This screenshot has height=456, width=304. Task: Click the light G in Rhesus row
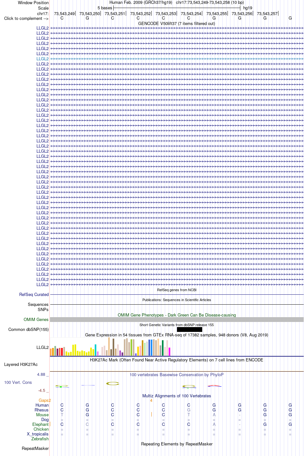[x=189, y=410]
